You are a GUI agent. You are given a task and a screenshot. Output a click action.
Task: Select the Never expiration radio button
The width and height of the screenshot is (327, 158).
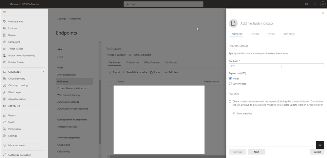click(230, 79)
